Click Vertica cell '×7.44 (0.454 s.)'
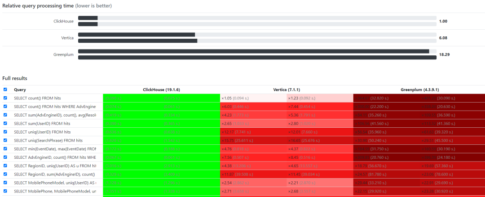The image size is (485, 197). point(320,107)
